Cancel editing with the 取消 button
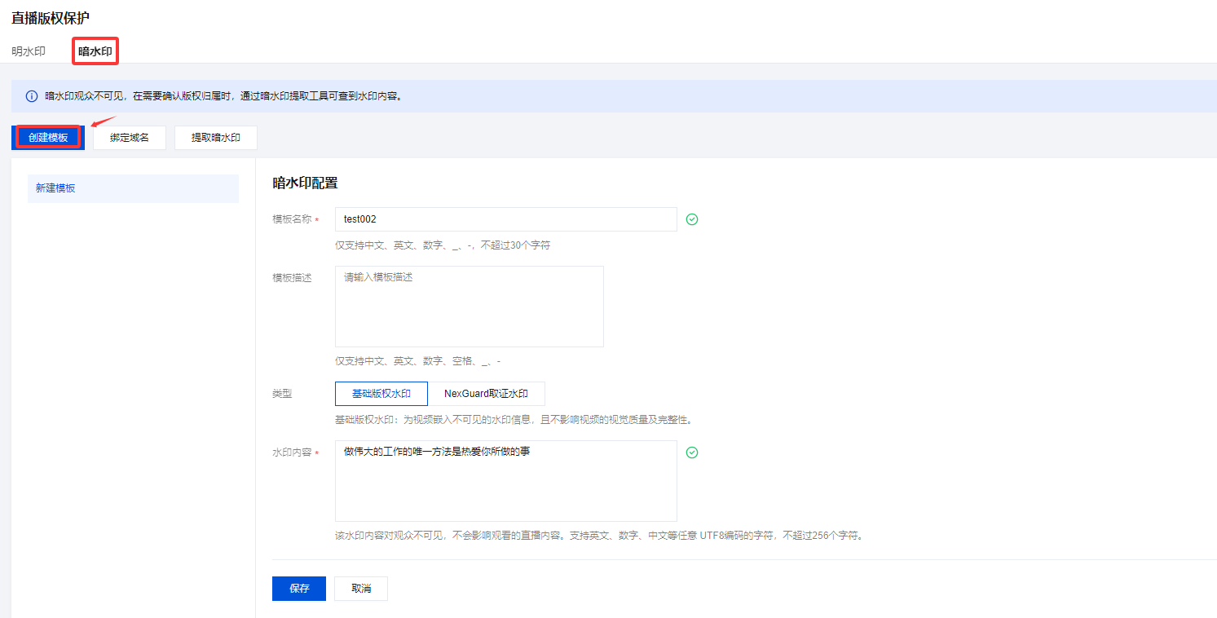Image resolution: width=1217 pixels, height=618 pixels. click(x=361, y=589)
